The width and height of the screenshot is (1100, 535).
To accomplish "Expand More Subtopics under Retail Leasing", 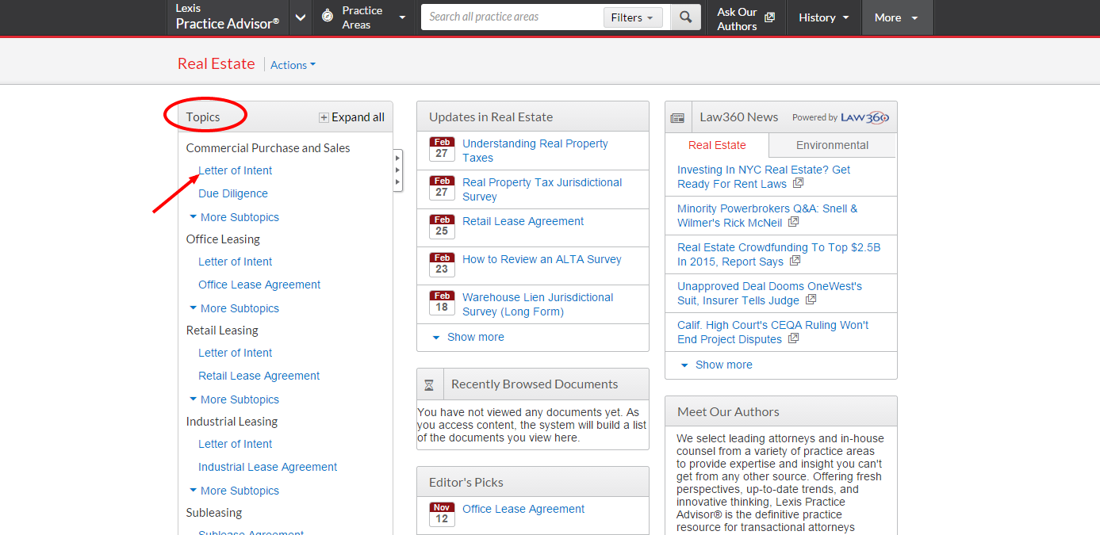I will pyautogui.click(x=234, y=399).
